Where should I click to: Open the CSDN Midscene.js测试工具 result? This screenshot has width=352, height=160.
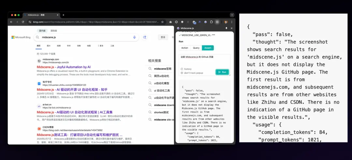point(80,135)
